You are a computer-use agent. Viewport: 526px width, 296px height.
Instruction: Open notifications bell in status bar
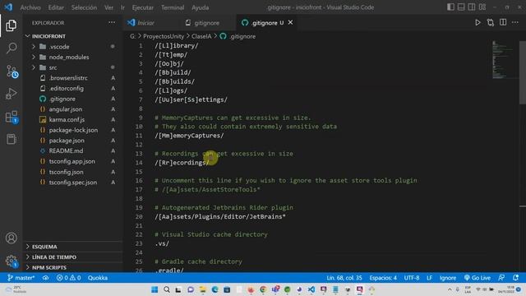click(x=515, y=278)
